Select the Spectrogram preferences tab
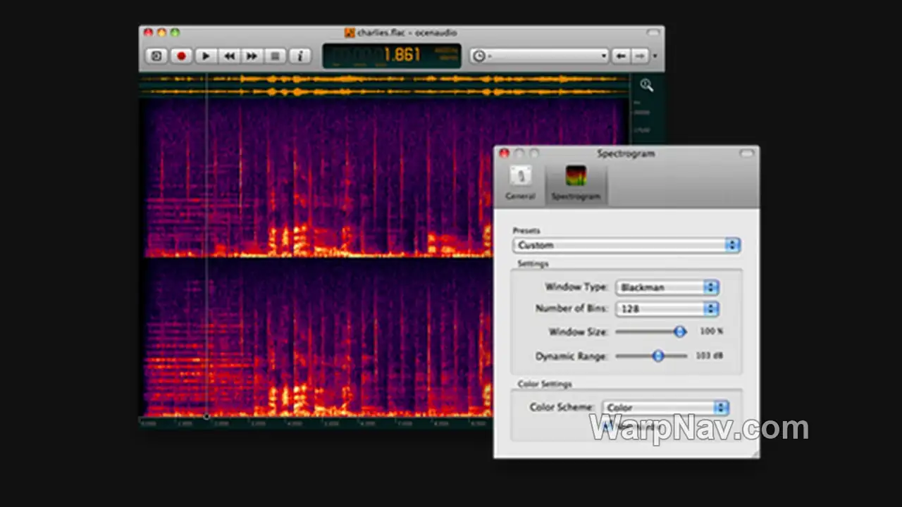Viewport: 902px width, 507px height. 576,183
